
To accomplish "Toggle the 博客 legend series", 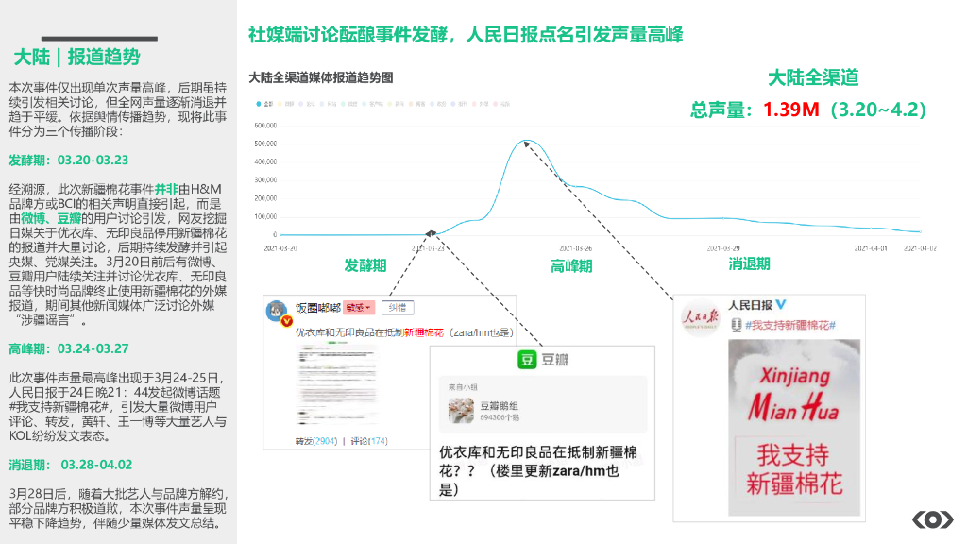I will pos(416,104).
